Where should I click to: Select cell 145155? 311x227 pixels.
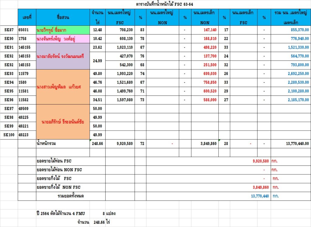pyautogui.click(x=27, y=47)
